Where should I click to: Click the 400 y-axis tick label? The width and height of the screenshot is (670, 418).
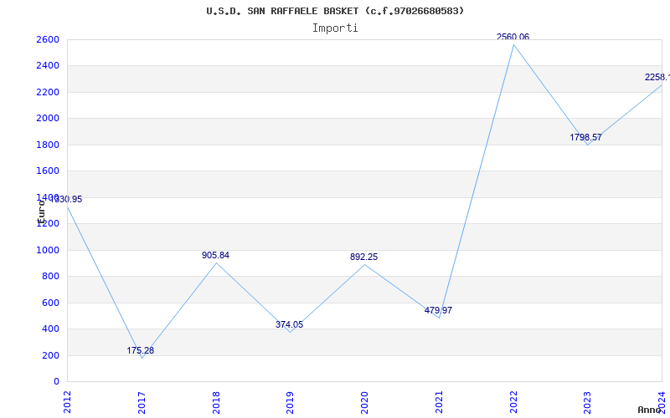coord(50,329)
